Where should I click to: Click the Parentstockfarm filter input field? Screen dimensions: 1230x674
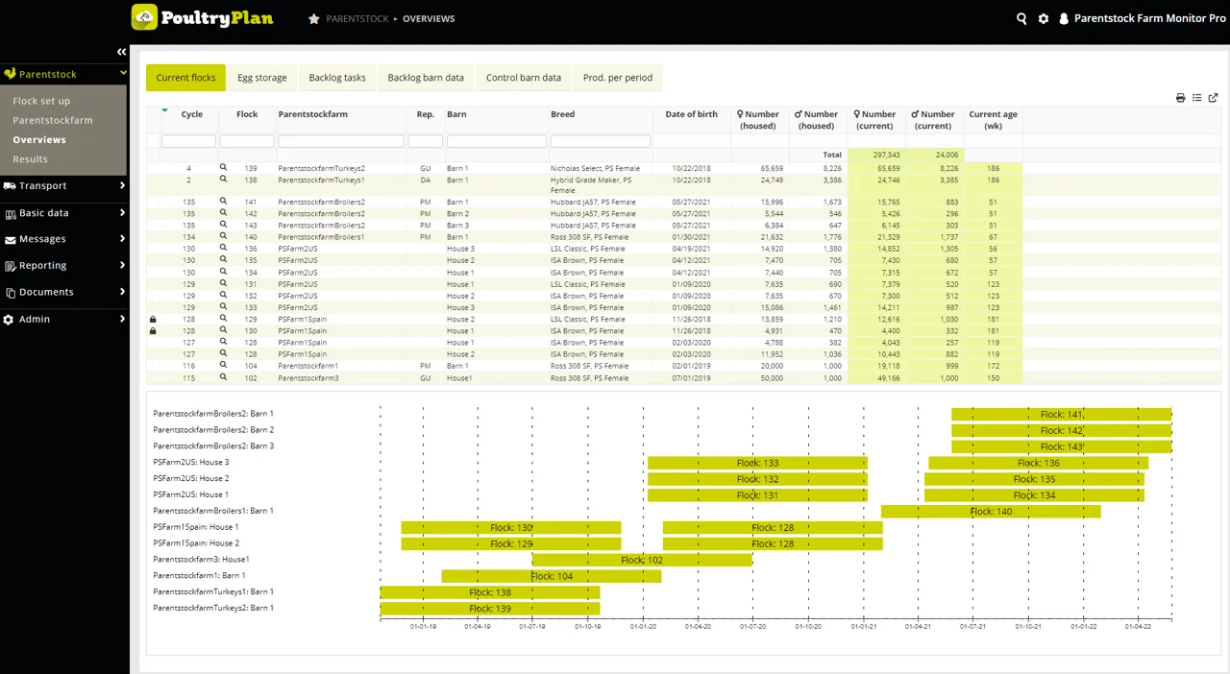pyautogui.click(x=341, y=141)
